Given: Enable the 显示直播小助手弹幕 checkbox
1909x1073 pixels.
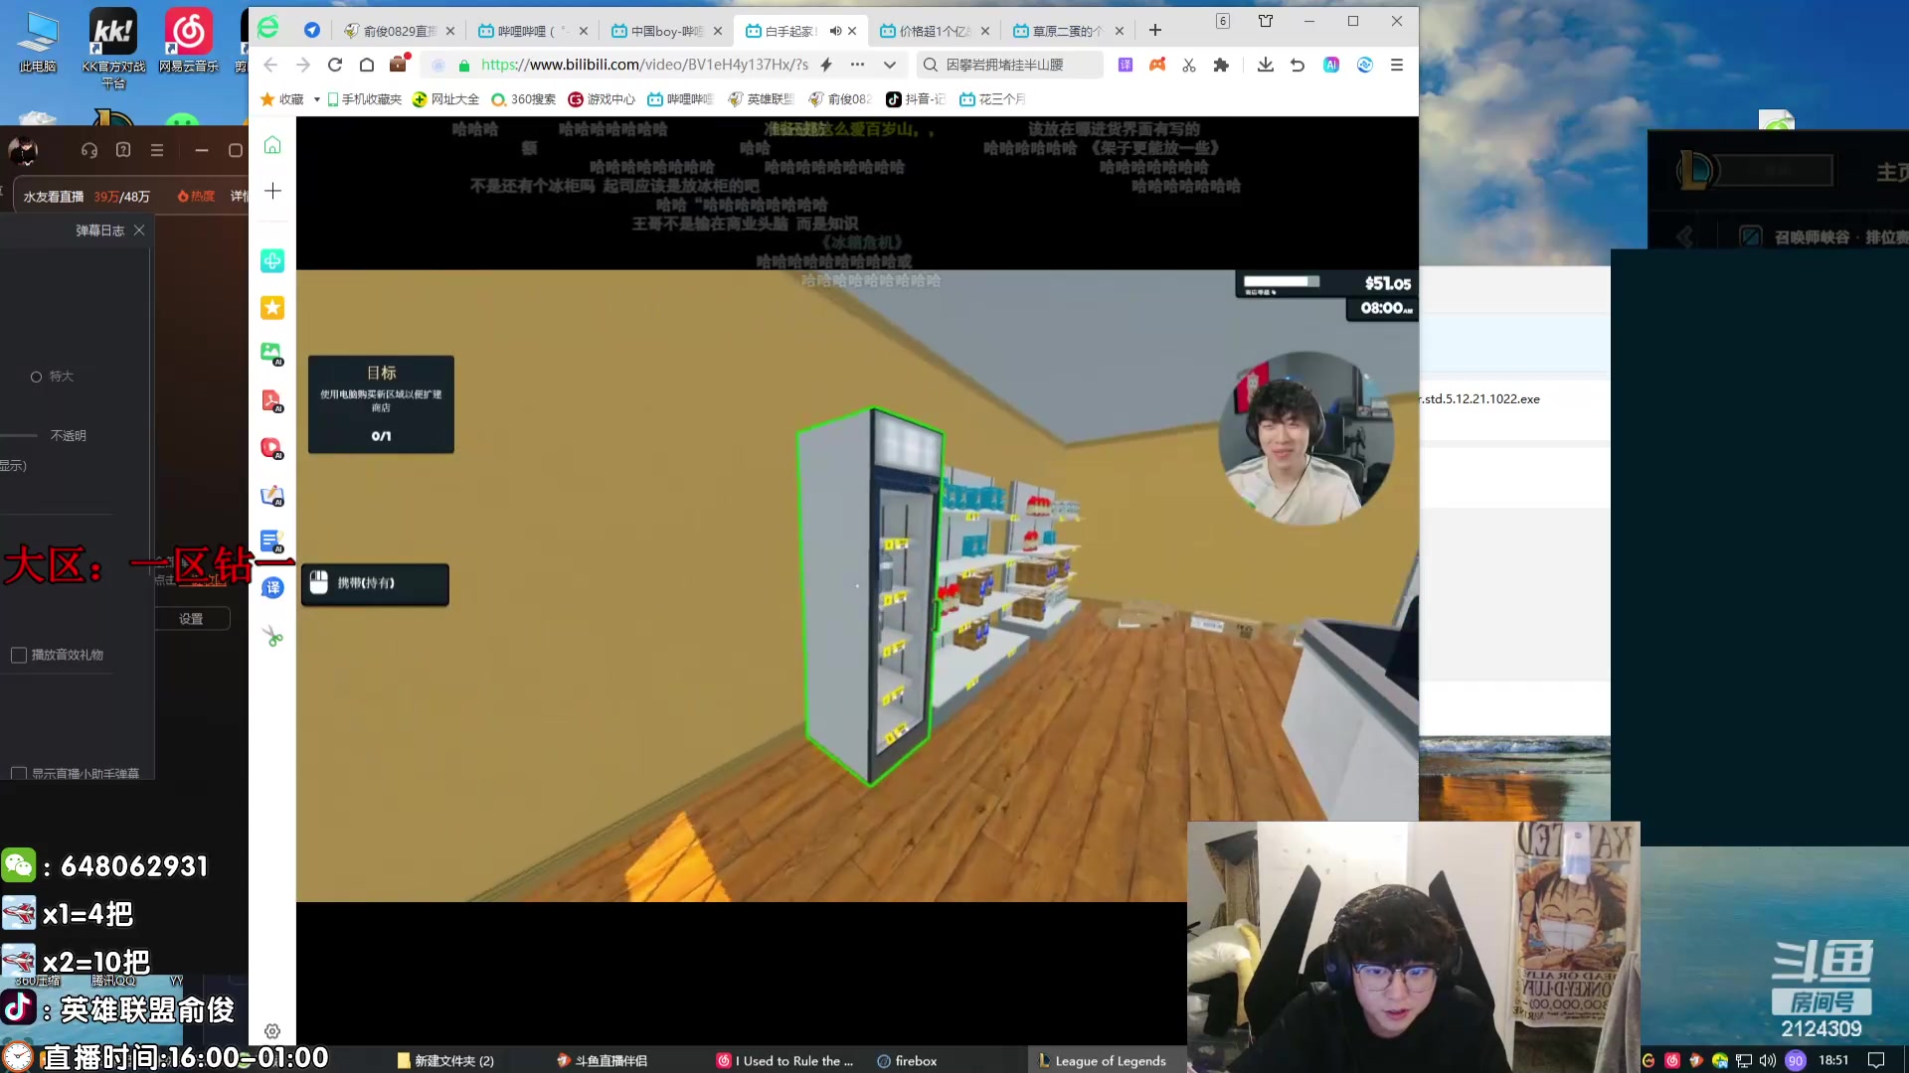Looking at the screenshot, I should tap(18, 773).
